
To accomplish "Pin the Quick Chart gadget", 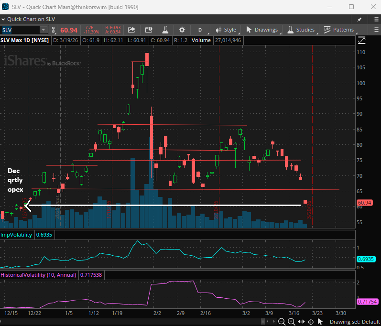I will (x=359, y=20).
